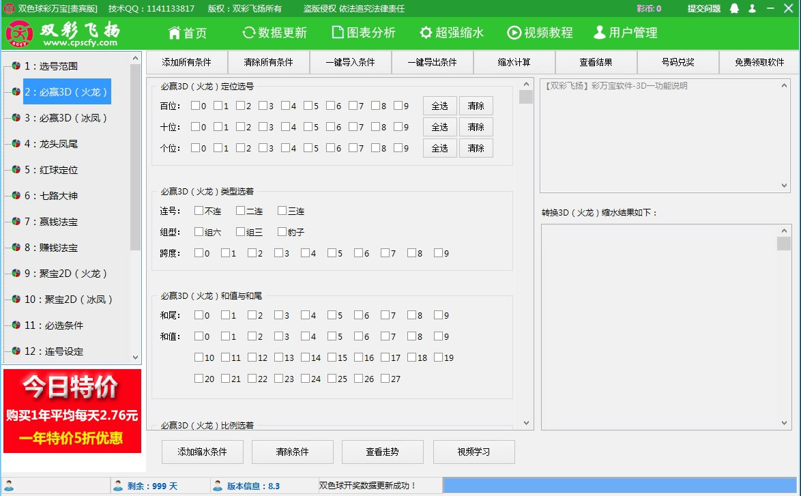Viewport: 801px width, 496px height.
Task: Switch to 12 : 连号设定
Action: coord(55,351)
